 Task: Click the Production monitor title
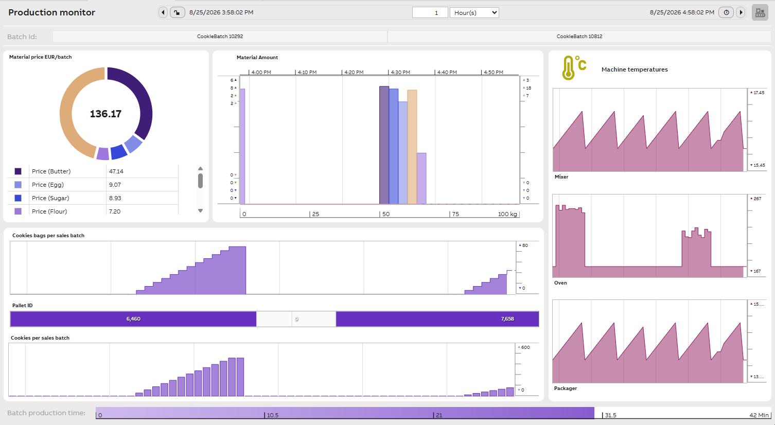[51, 12]
